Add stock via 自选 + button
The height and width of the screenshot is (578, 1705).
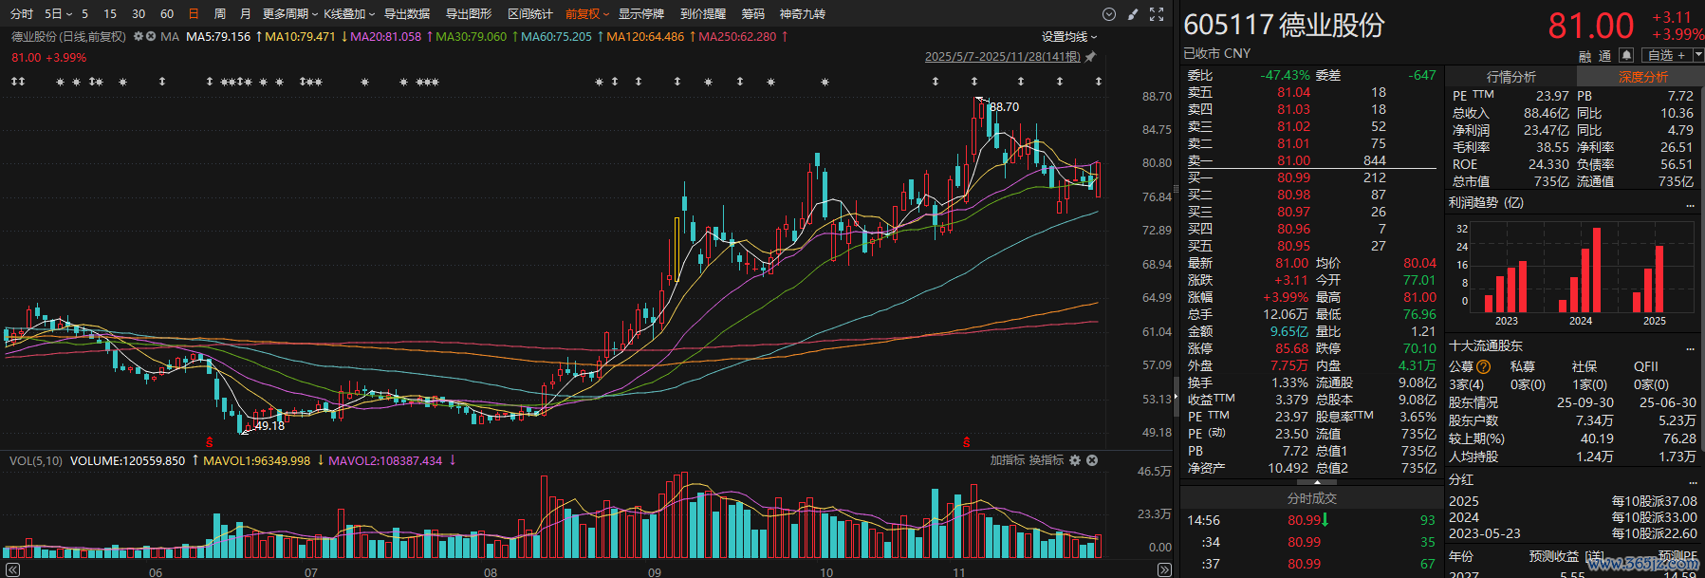[x=1666, y=55]
